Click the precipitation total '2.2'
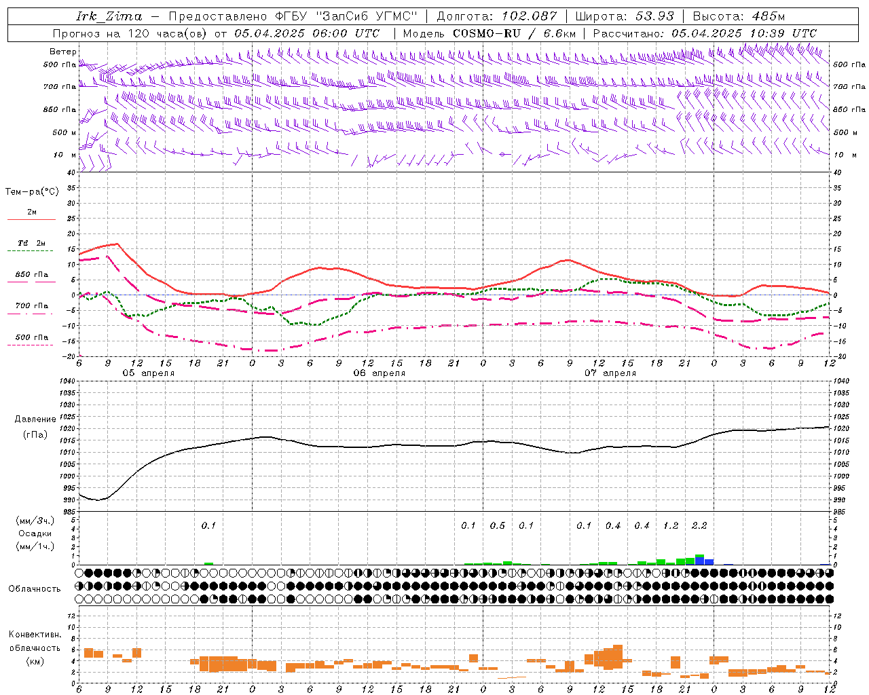869x695 pixels. (699, 525)
